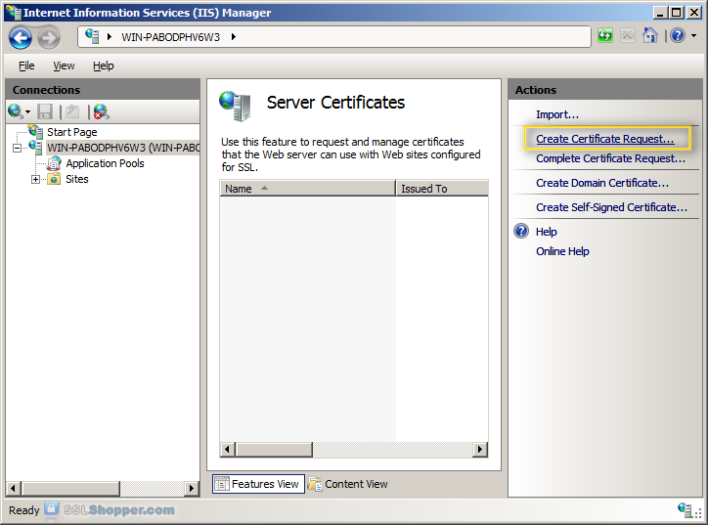
Task: Expand the Sites node
Action: 35,179
